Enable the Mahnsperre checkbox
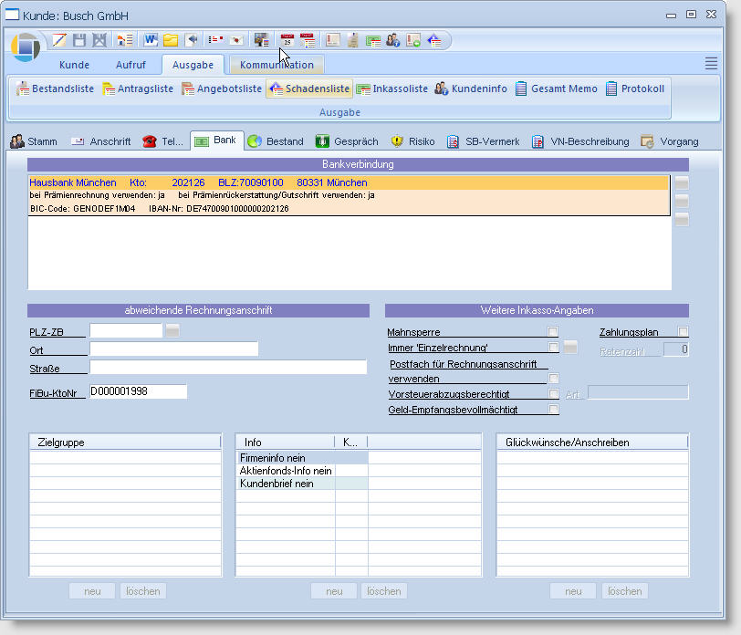The width and height of the screenshot is (741, 635). click(x=552, y=332)
